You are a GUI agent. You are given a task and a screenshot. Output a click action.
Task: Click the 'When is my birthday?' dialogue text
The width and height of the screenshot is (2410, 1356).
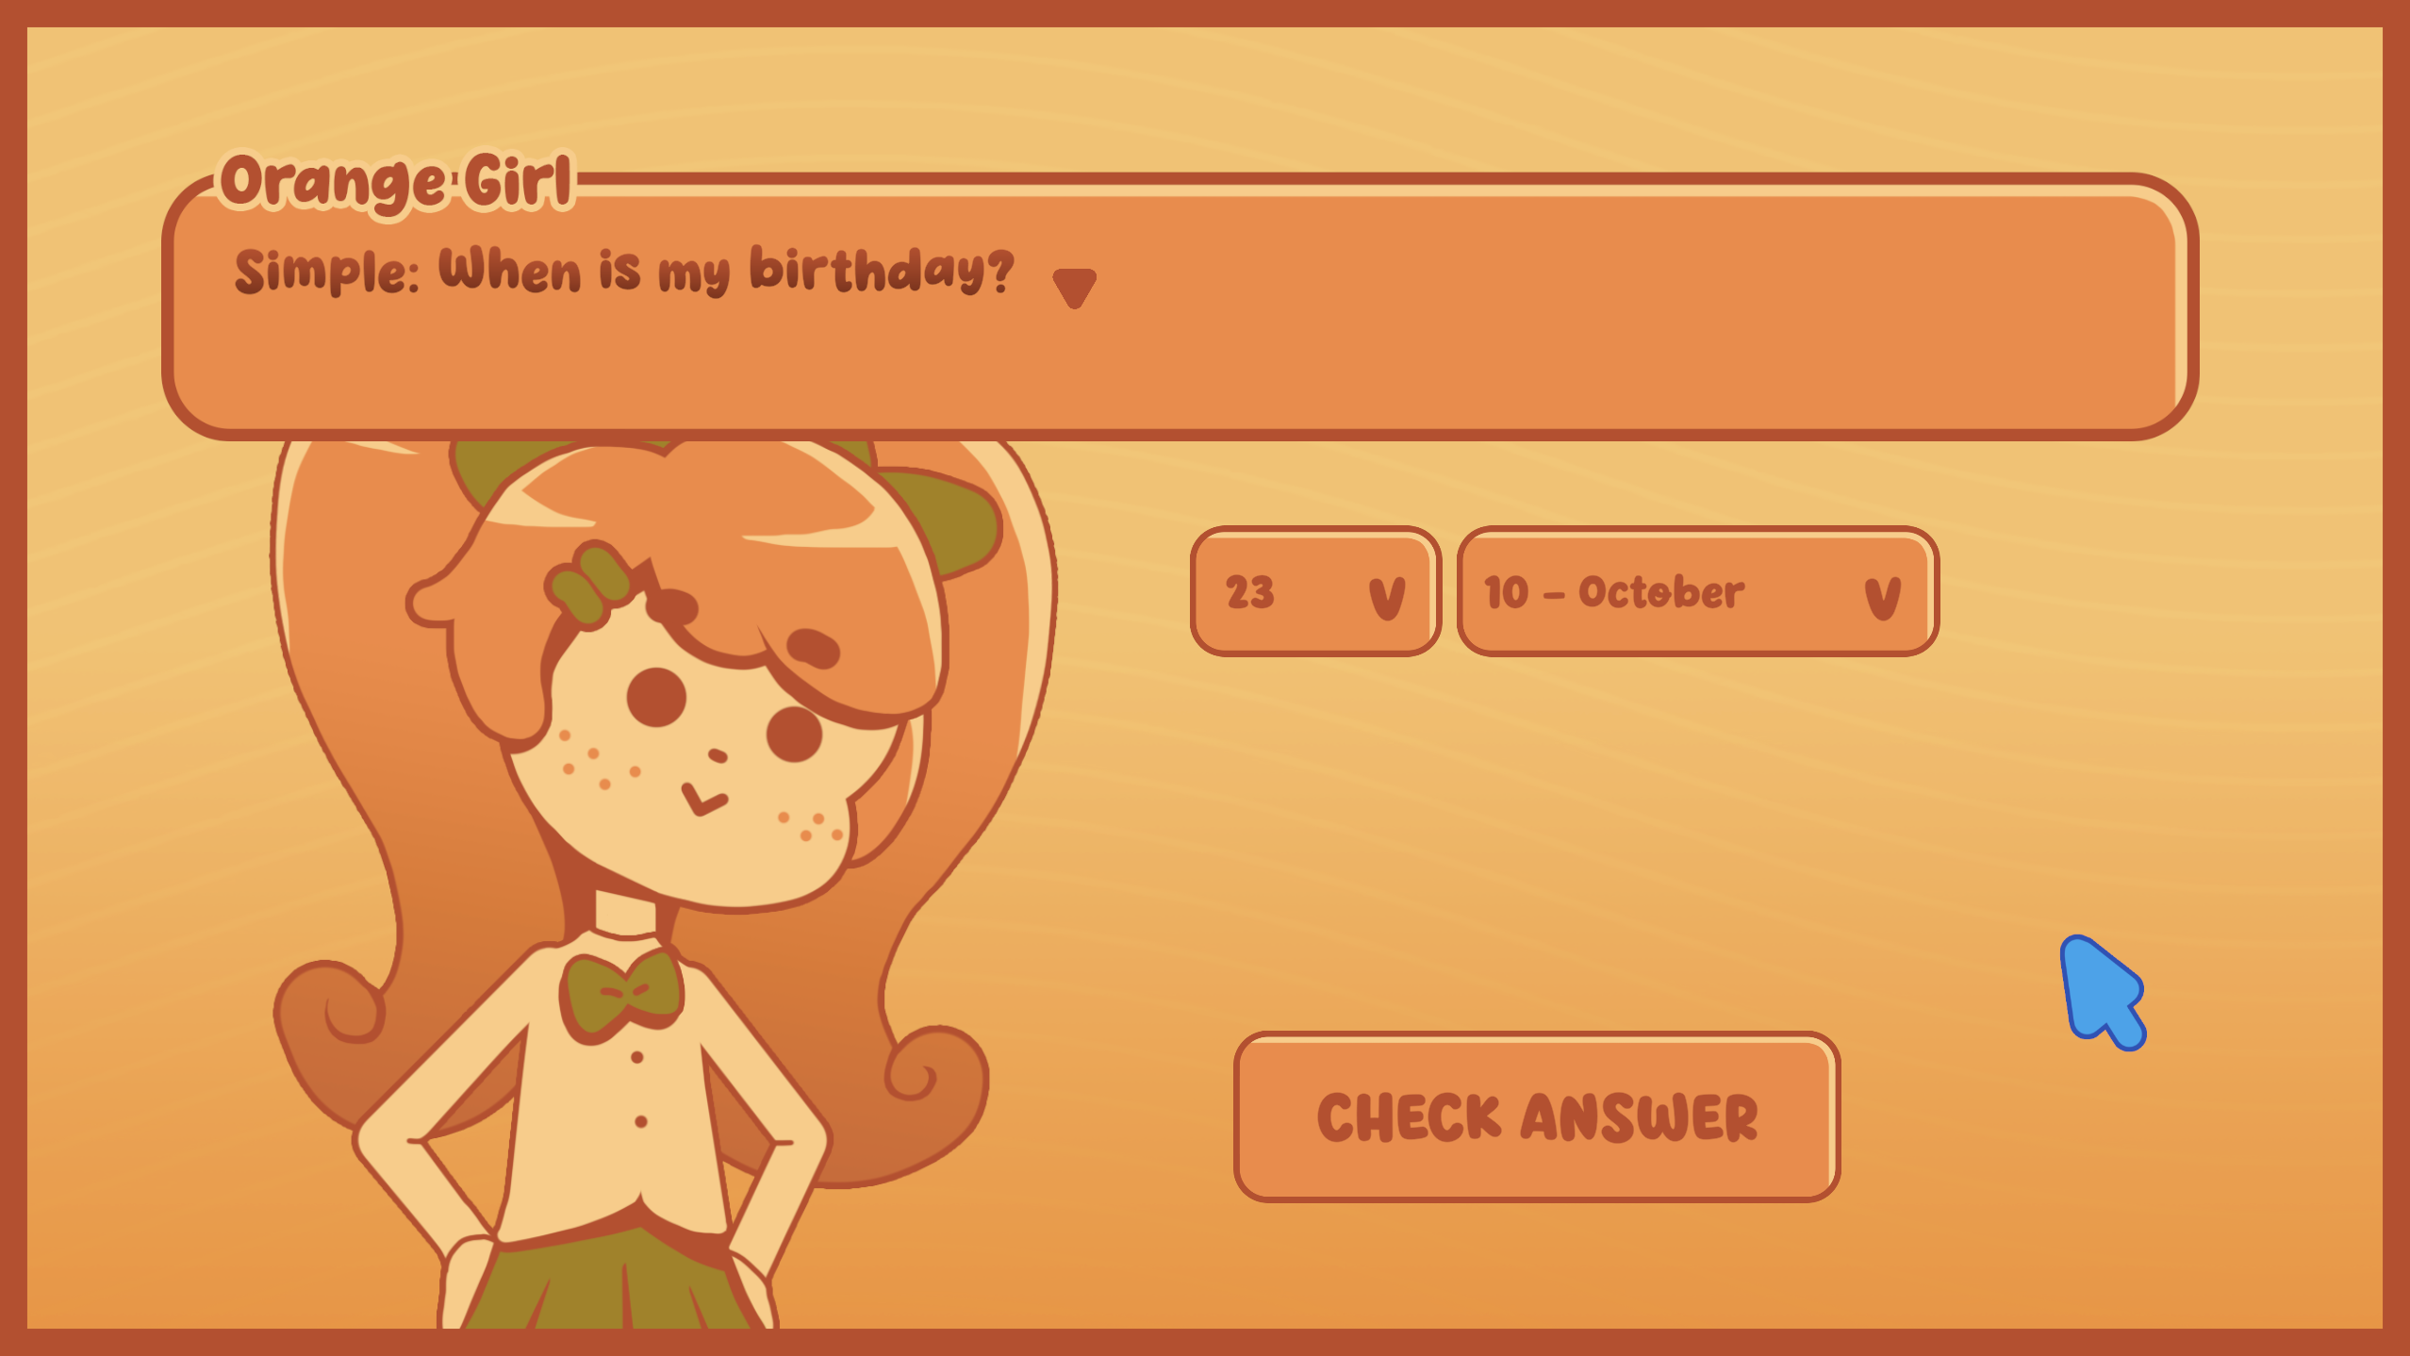(726, 271)
